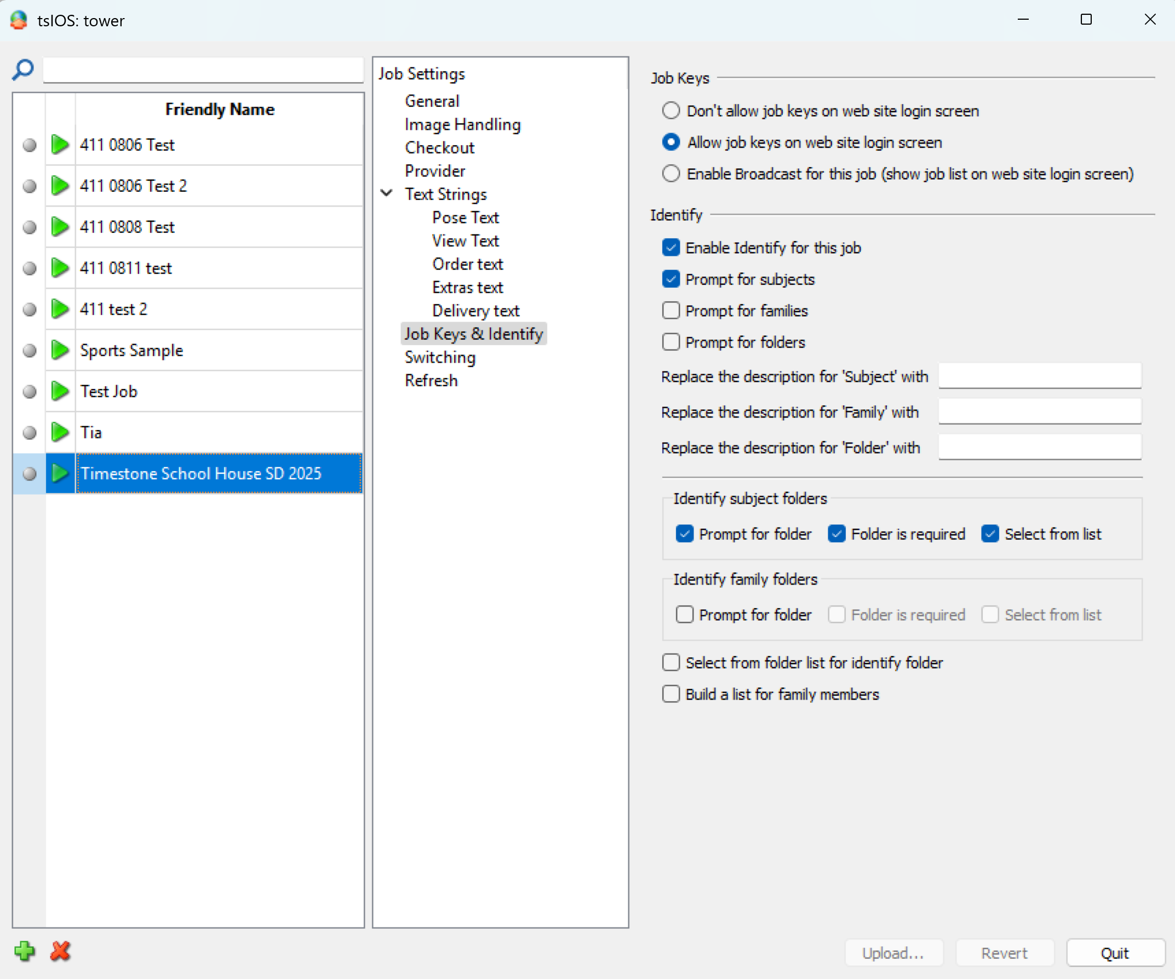Start the Test Job using the green arrow
The image size is (1175, 979).
[59, 391]
